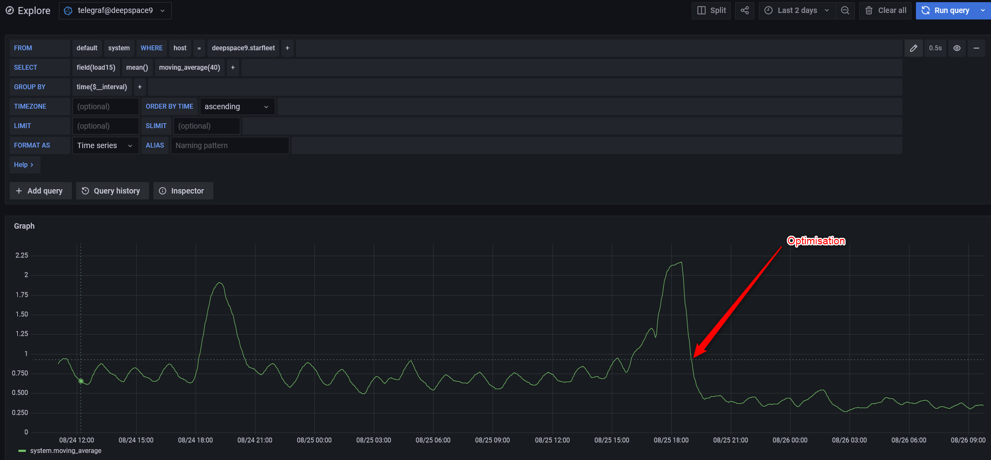Viewport: 991px width, 460px height.
Task: Open the Query history tab
Action: (112, 191)
